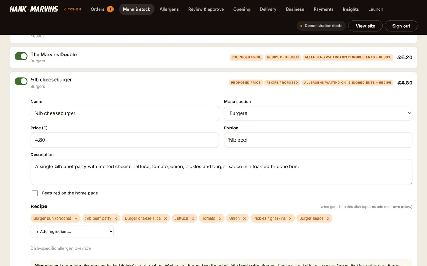The width and height of the screenshot is (427, 266).
Task: Click the Portion input field
Action: coord(318,140)
